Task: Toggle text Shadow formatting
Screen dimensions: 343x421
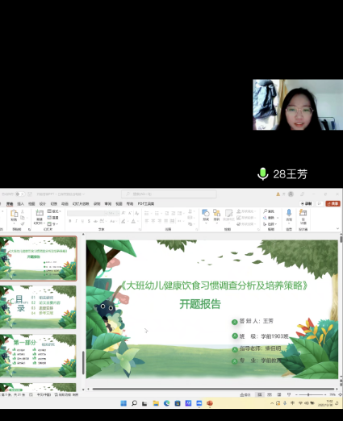Action: (89, 221)
